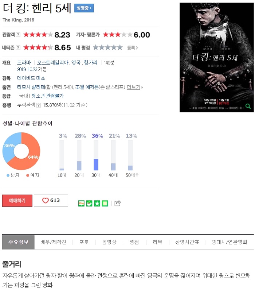Toggle the heart like button showing 613

51,201
